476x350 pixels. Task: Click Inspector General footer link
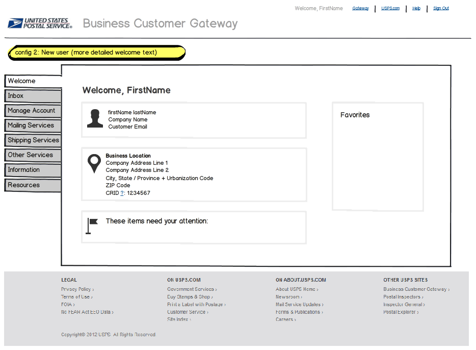(404, 305)
